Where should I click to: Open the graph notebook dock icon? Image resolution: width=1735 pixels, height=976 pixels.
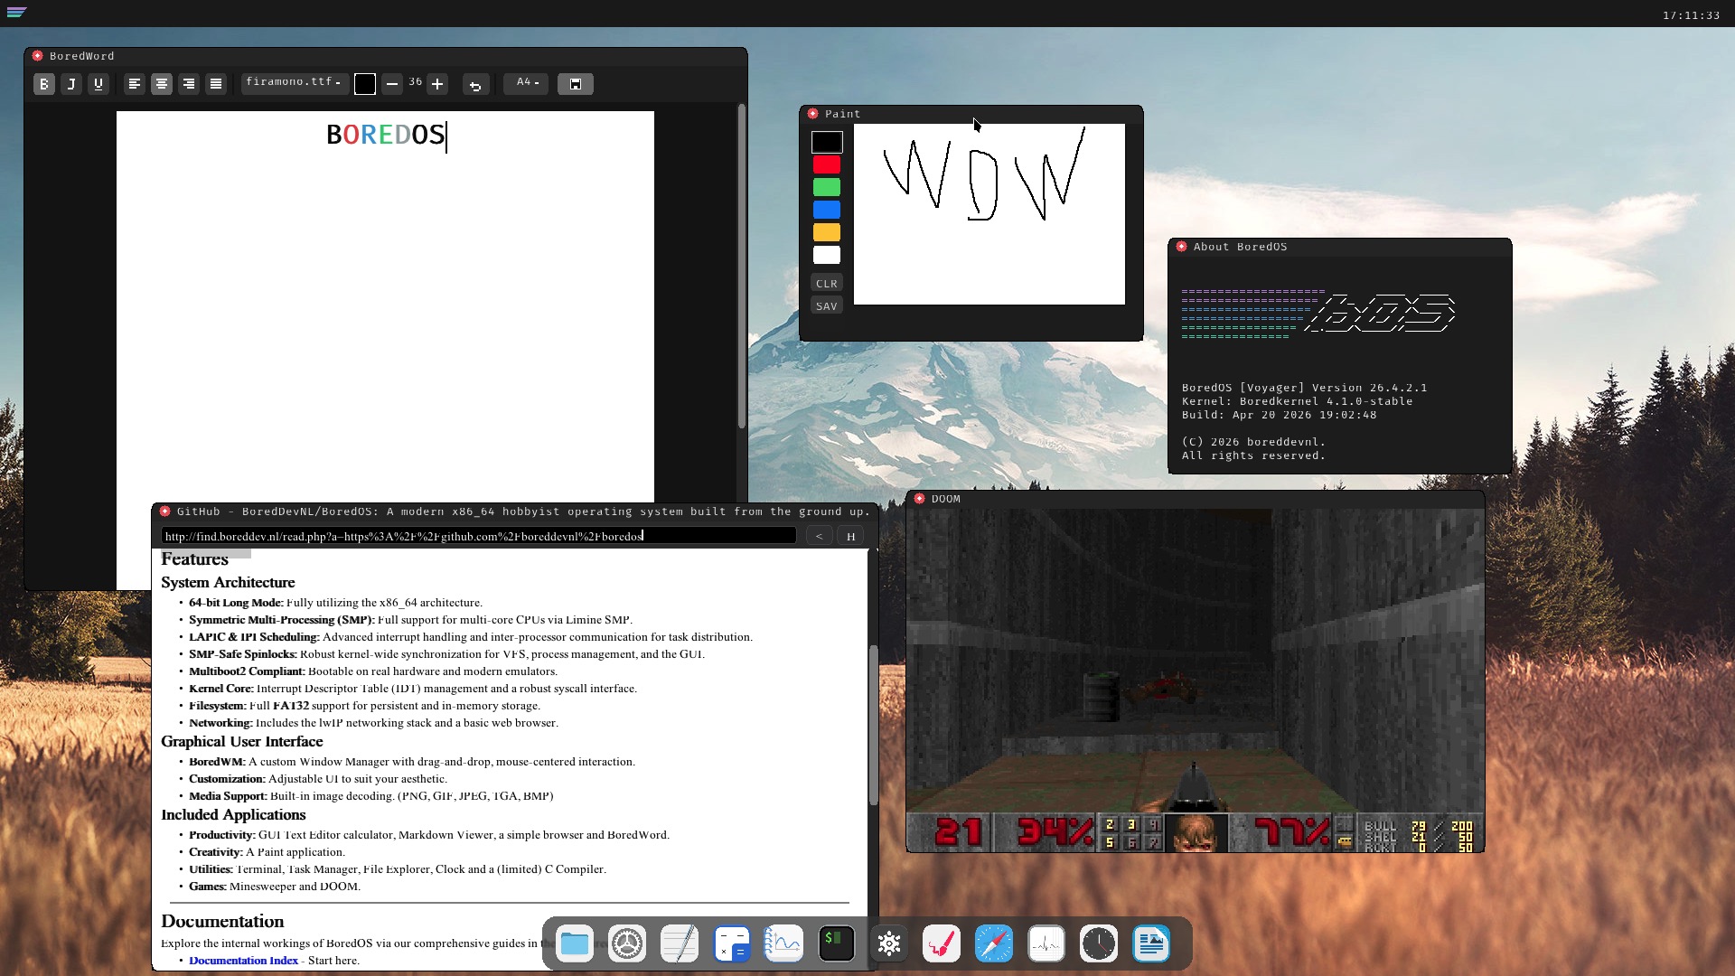pos(784,944)
